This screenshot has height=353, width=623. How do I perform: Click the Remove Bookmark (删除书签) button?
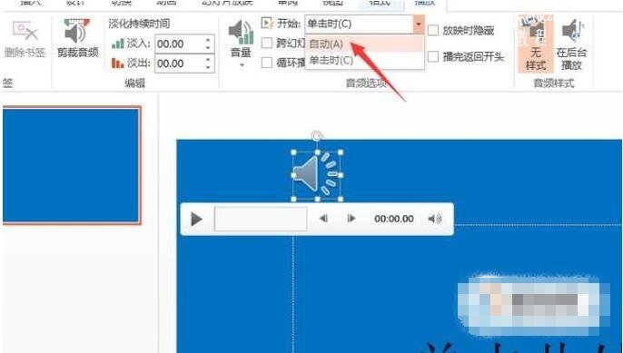click(25, 39)
